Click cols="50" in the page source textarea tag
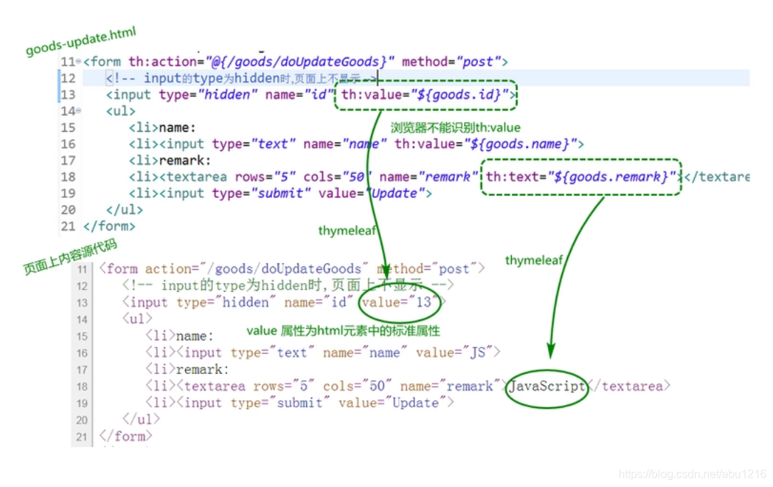Viewport: 773px width, 487px height. pyautogui.click(x=357, y=385)
